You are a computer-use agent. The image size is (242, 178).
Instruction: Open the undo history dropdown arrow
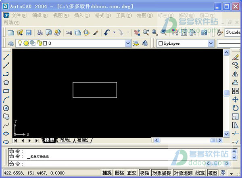point(114,32)
